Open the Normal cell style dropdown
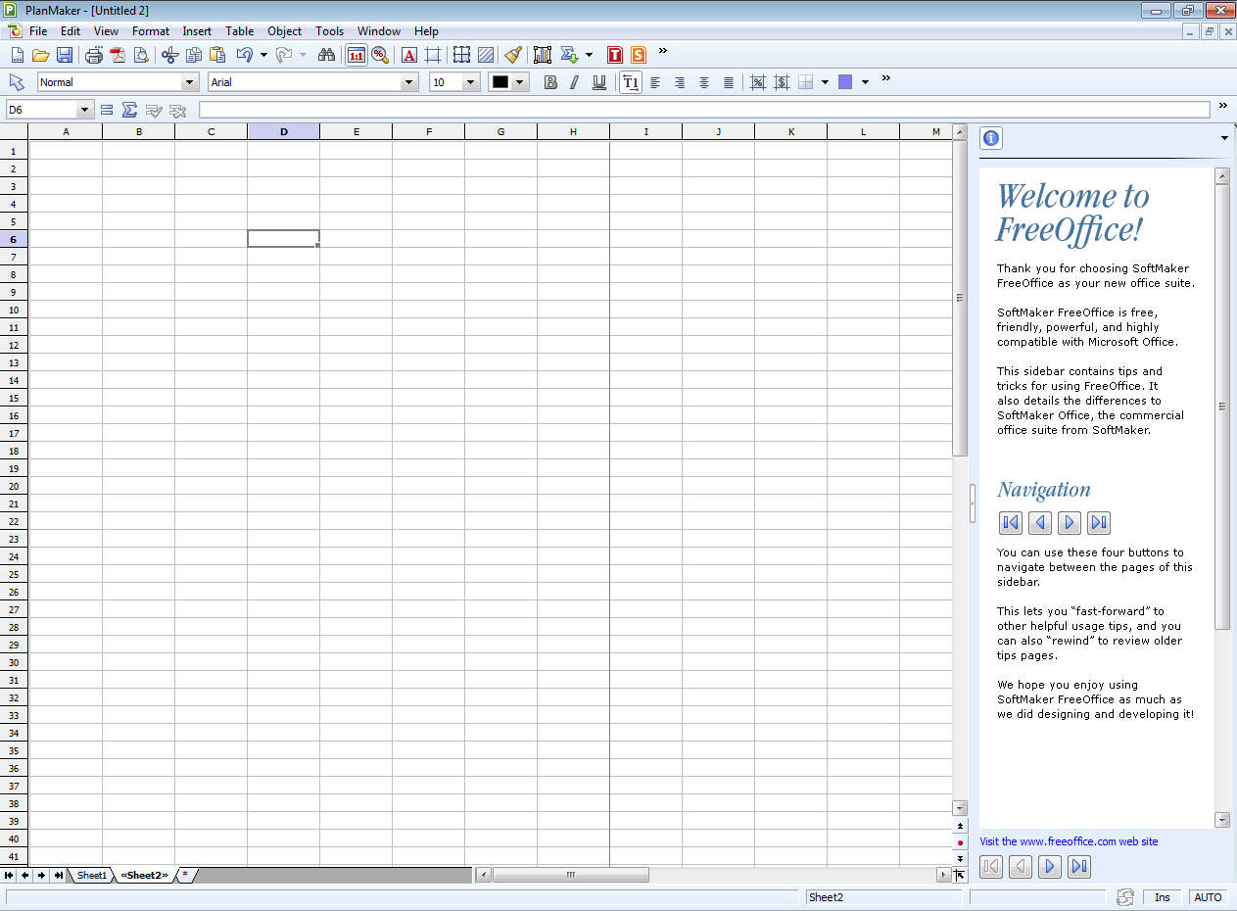1237x911 pixels. click(189, 82)
